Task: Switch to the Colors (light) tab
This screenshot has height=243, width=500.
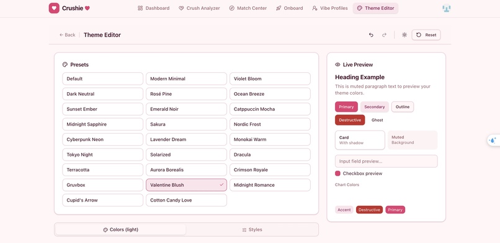Action: [121, 229]
